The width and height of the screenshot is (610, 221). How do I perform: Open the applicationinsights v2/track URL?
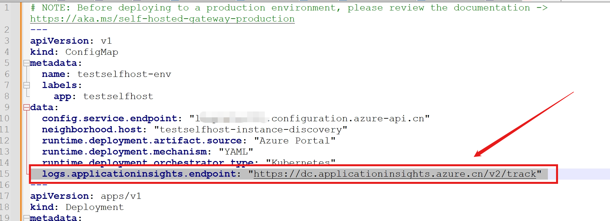(395, 174)
